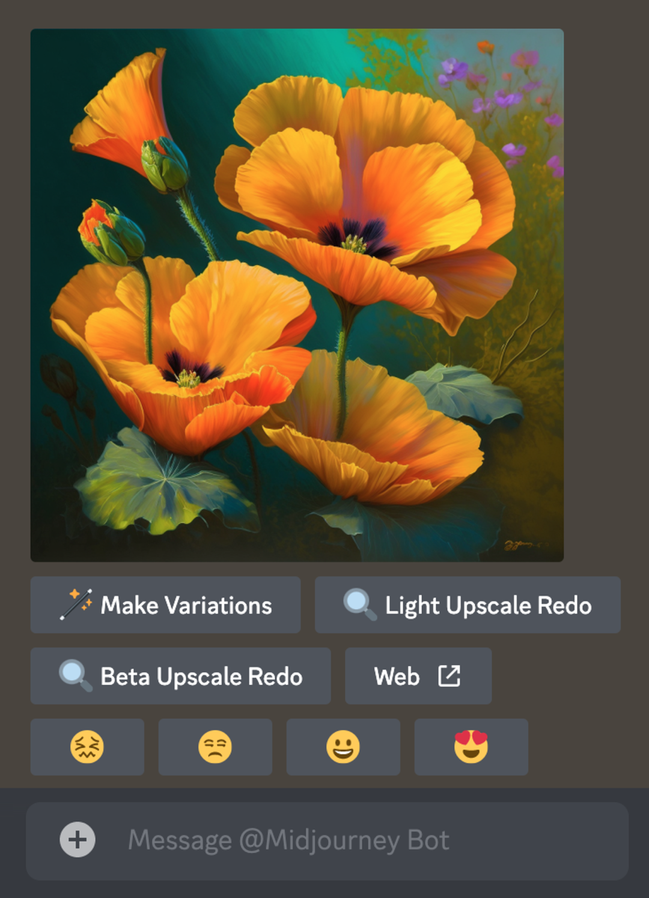Viewport: 649px width, 898px height.
Task: Click the magic wand icon on Make Variations
Action: point(76,604)
